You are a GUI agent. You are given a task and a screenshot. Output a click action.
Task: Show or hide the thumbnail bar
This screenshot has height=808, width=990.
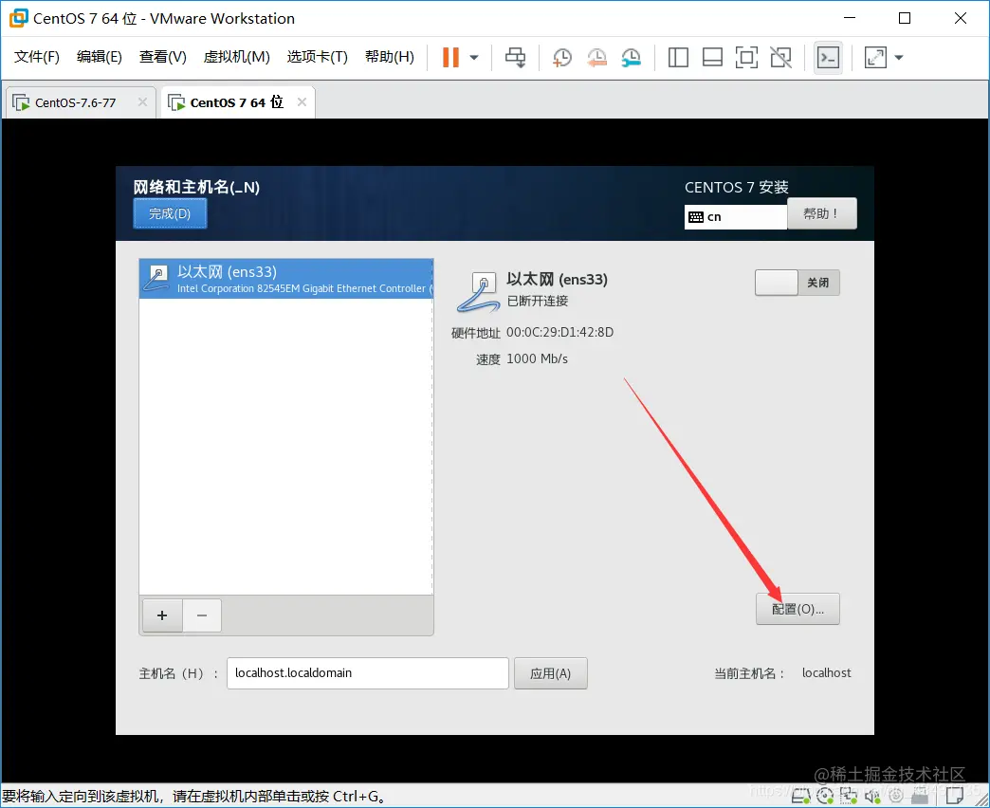(712, 57)
